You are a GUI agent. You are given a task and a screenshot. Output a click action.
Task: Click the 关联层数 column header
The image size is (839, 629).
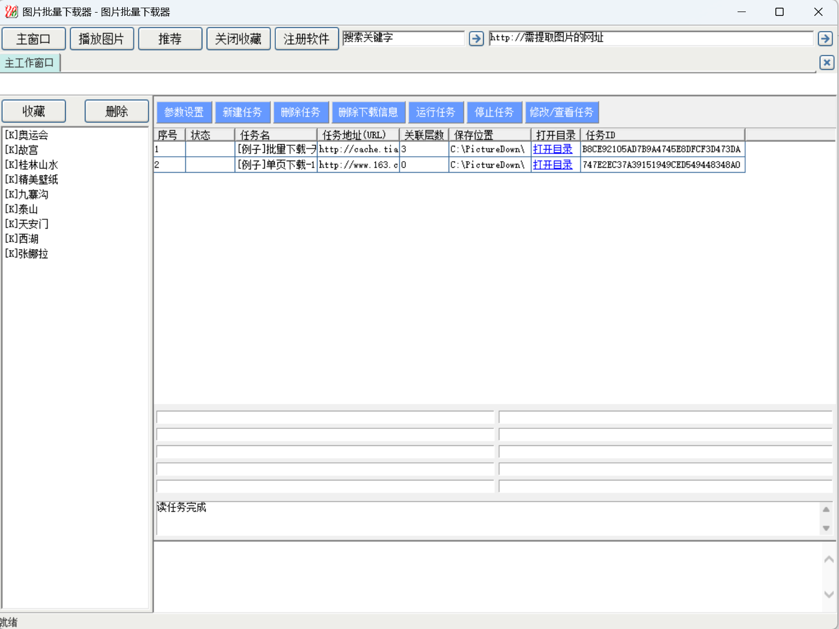424,135
